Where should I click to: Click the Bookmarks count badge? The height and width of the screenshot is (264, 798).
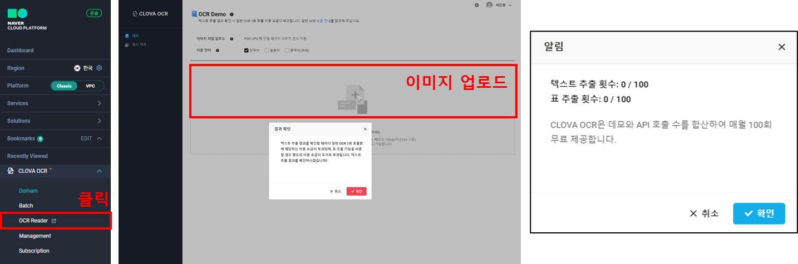pyautogui.click(x=40, y=138)
